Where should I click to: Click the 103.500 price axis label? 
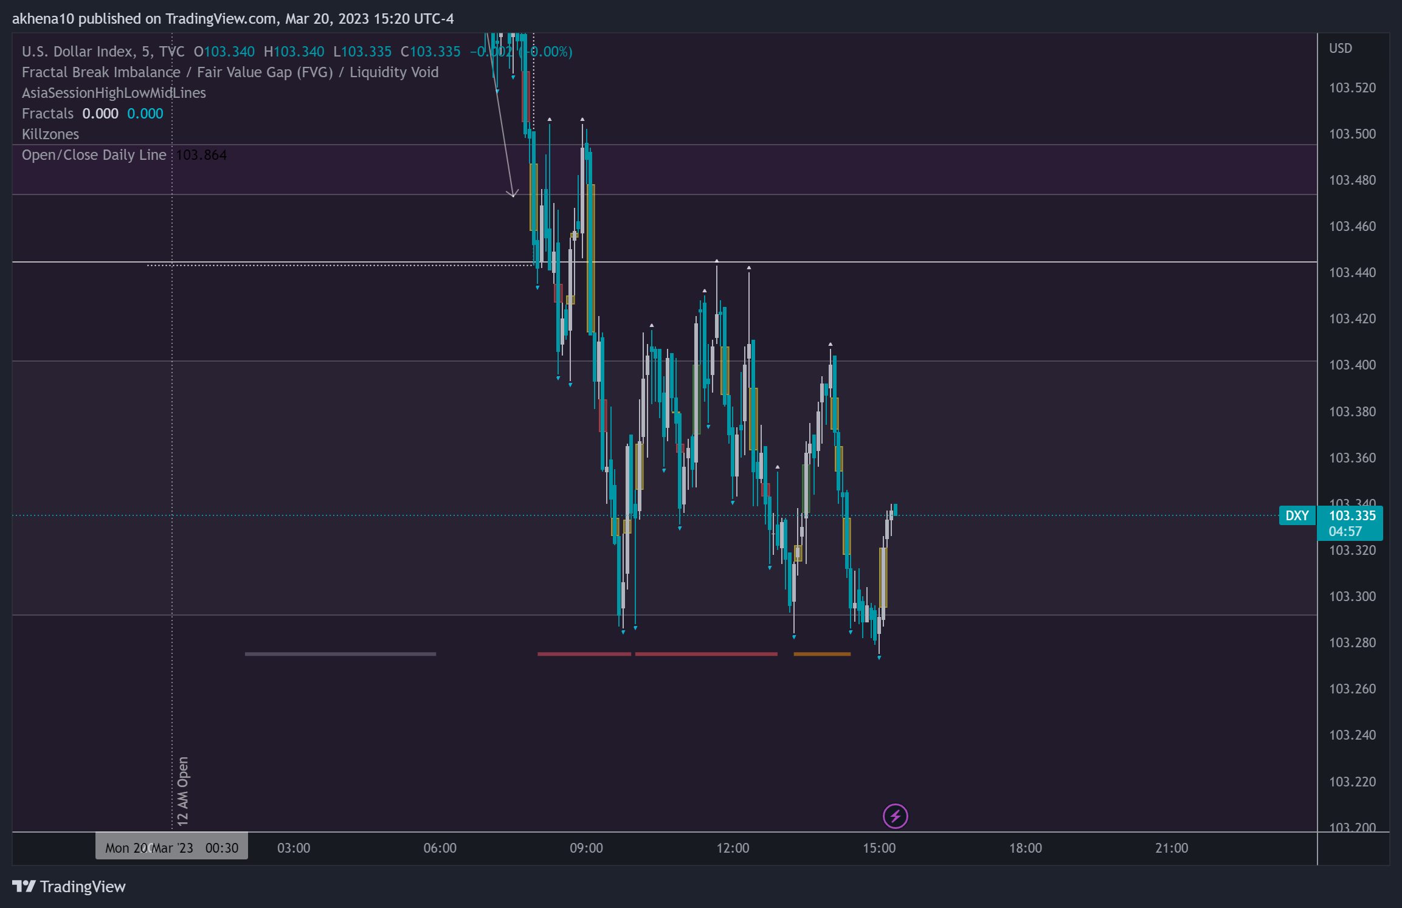click(1352, 134)
